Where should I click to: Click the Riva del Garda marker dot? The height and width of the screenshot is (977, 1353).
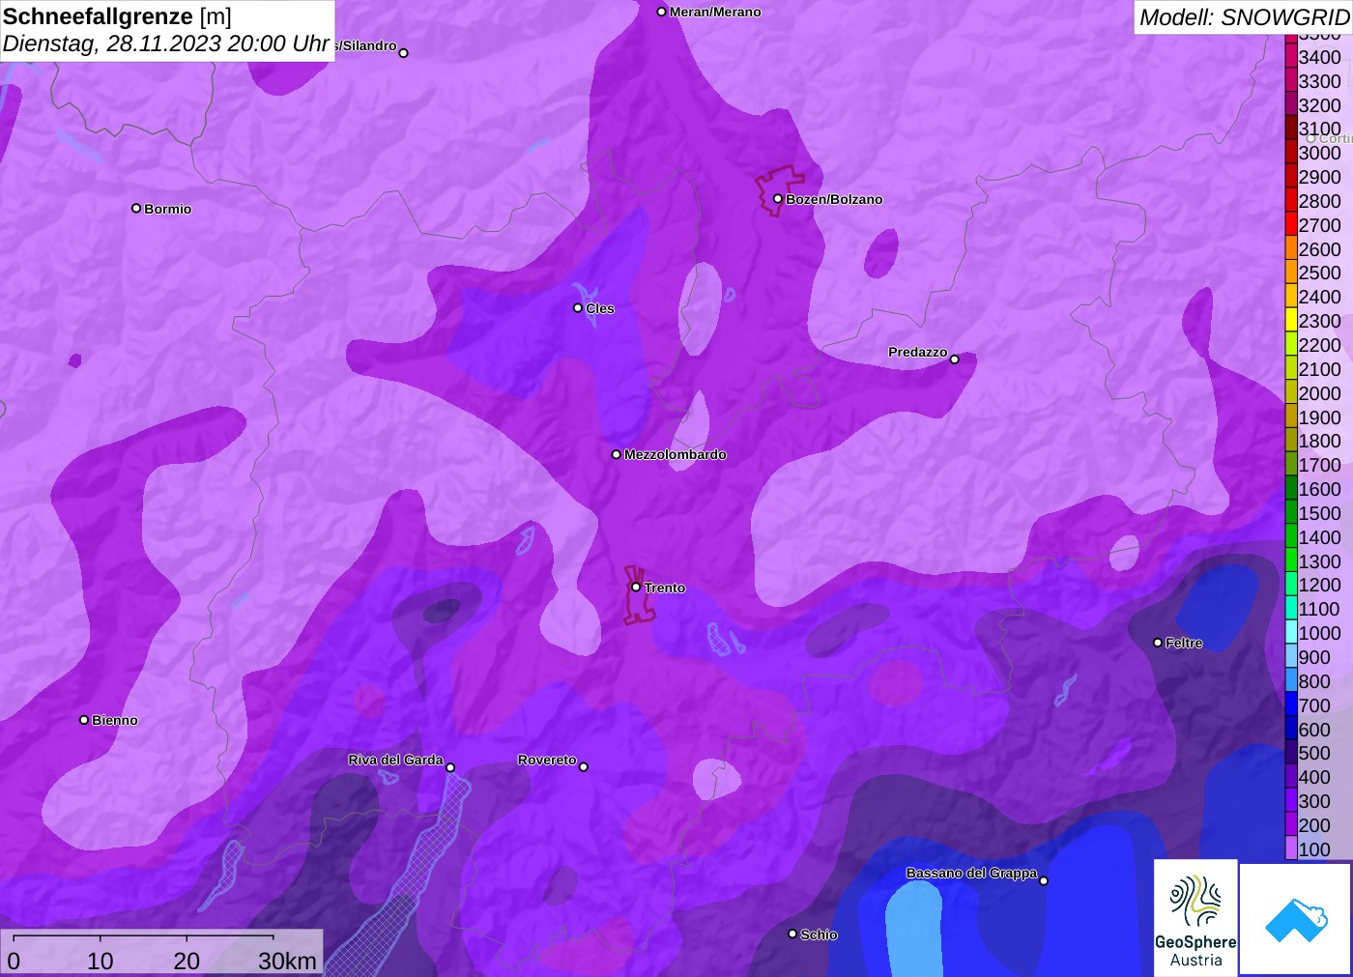coord(450,767)
